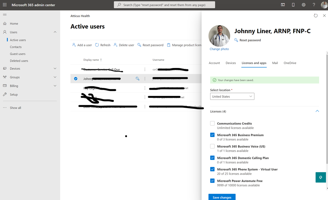Click "Your changes have been saved" notification
This screenshot has height=200, width=328.
pos(265,80)
